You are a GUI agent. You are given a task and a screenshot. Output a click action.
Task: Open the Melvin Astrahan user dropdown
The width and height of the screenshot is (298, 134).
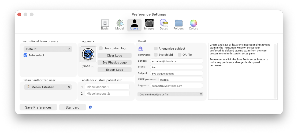pos(48,87)
